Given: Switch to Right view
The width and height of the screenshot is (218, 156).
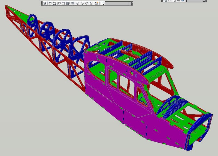Looking at the screenshot, I should click(63, 3).
